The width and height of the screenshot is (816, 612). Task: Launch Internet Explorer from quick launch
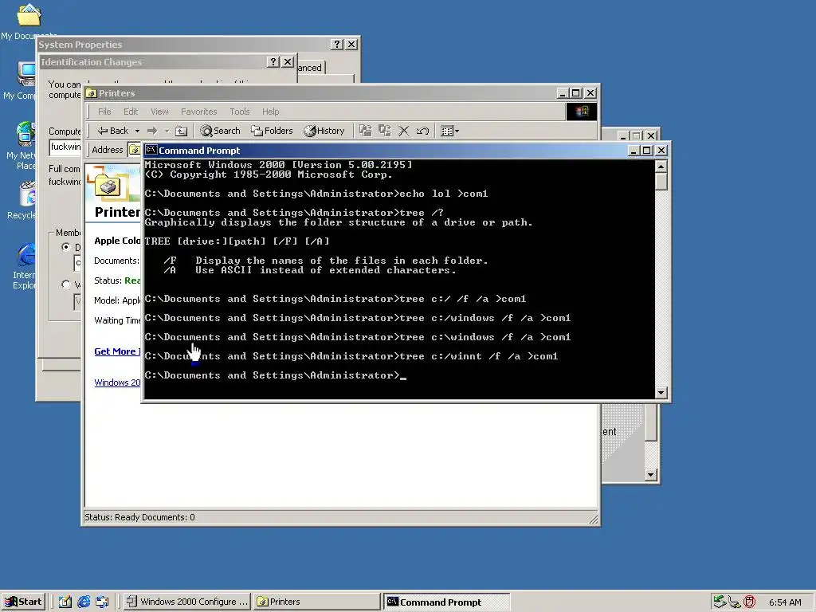[84, 602]
